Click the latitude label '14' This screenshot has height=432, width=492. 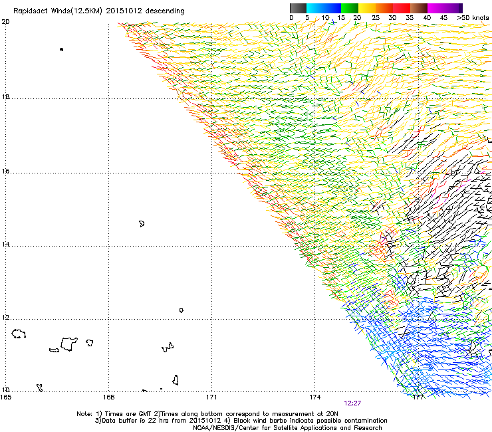point(5,244)
